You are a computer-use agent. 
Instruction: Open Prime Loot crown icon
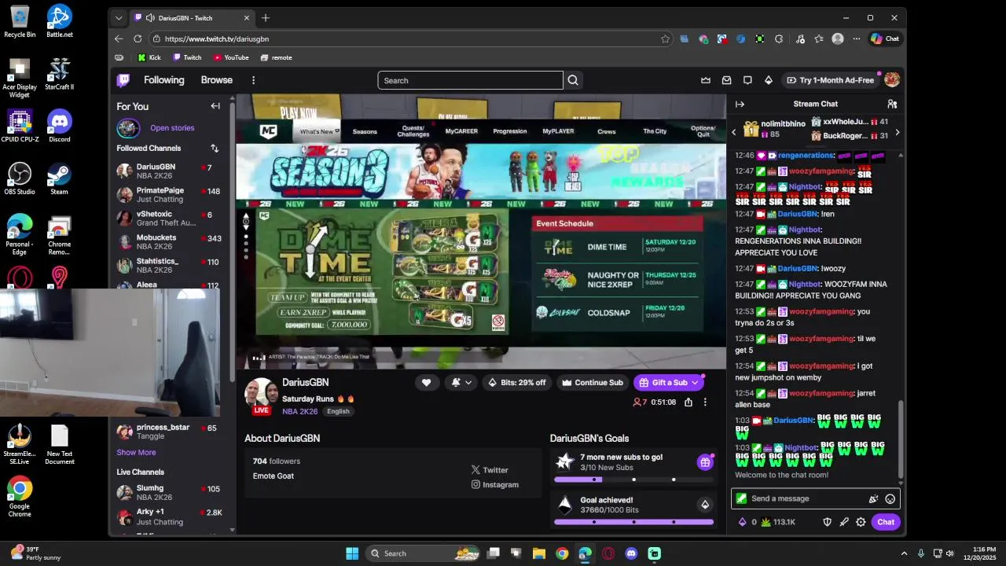point(706,80)
